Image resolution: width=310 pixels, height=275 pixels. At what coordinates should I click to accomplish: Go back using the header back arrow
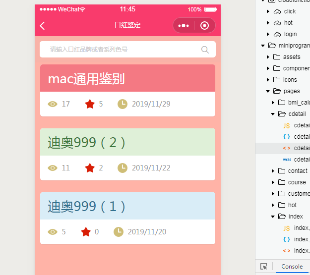[x=42, y=26]
